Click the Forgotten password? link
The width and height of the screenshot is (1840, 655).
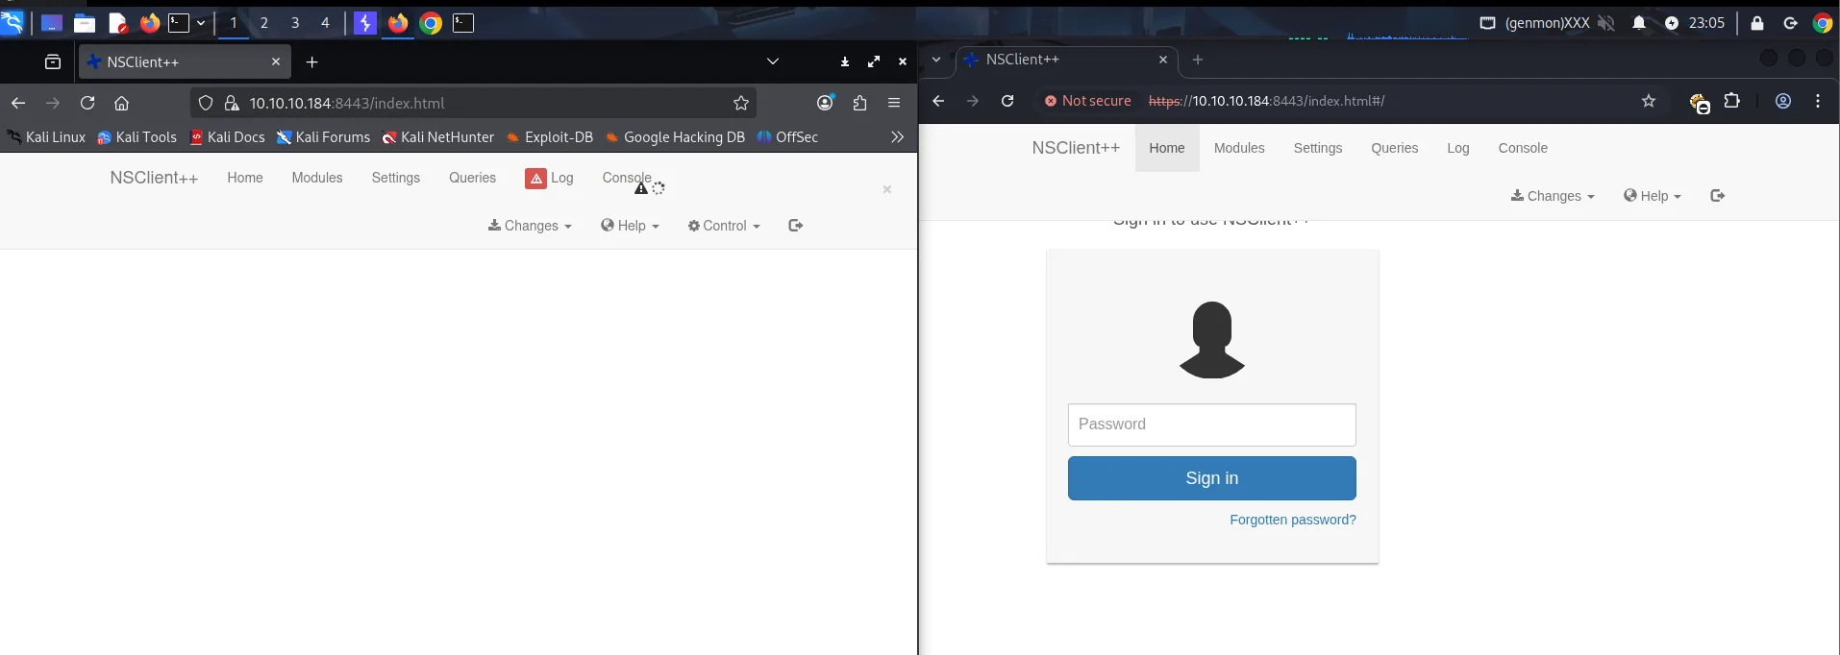click(x=1293, y=520)
